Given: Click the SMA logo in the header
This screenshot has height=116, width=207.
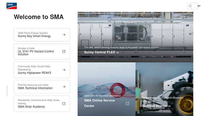Looking at the screenshot, I should 12,6.
